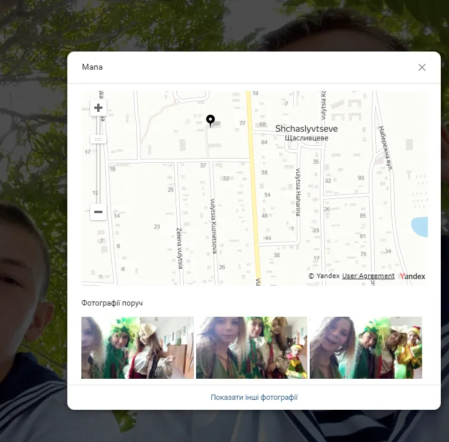Click the map zoom out minus button
The image size is (449, 442).
tap(98, 212)
